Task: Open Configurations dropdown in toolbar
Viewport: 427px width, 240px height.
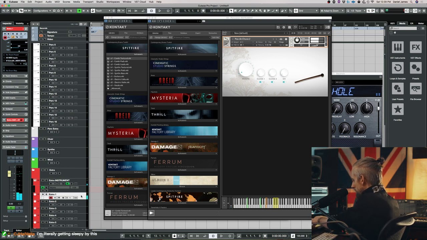Action: click(x=42, y=11)
